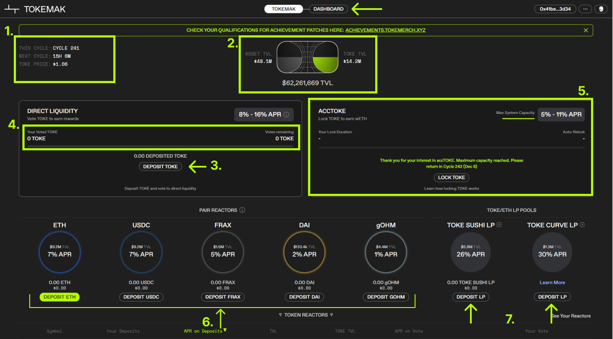Open the achievements.tokemerch.xyz link

(x=386, y=30)
